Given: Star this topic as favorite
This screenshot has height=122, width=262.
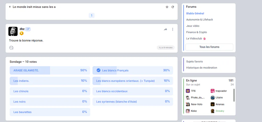Looking at the screenshot, I should click(167, 7).
